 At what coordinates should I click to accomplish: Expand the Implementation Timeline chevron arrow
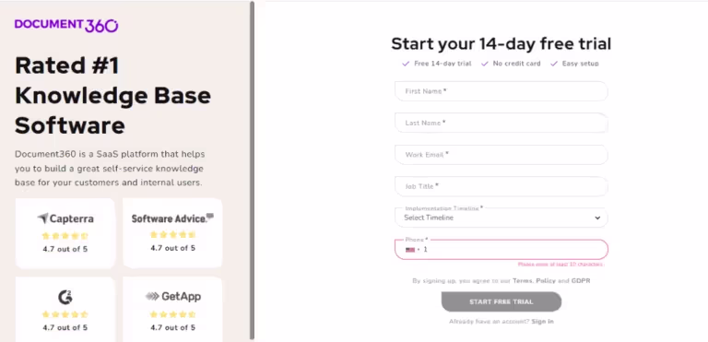(x=597, y=218)
